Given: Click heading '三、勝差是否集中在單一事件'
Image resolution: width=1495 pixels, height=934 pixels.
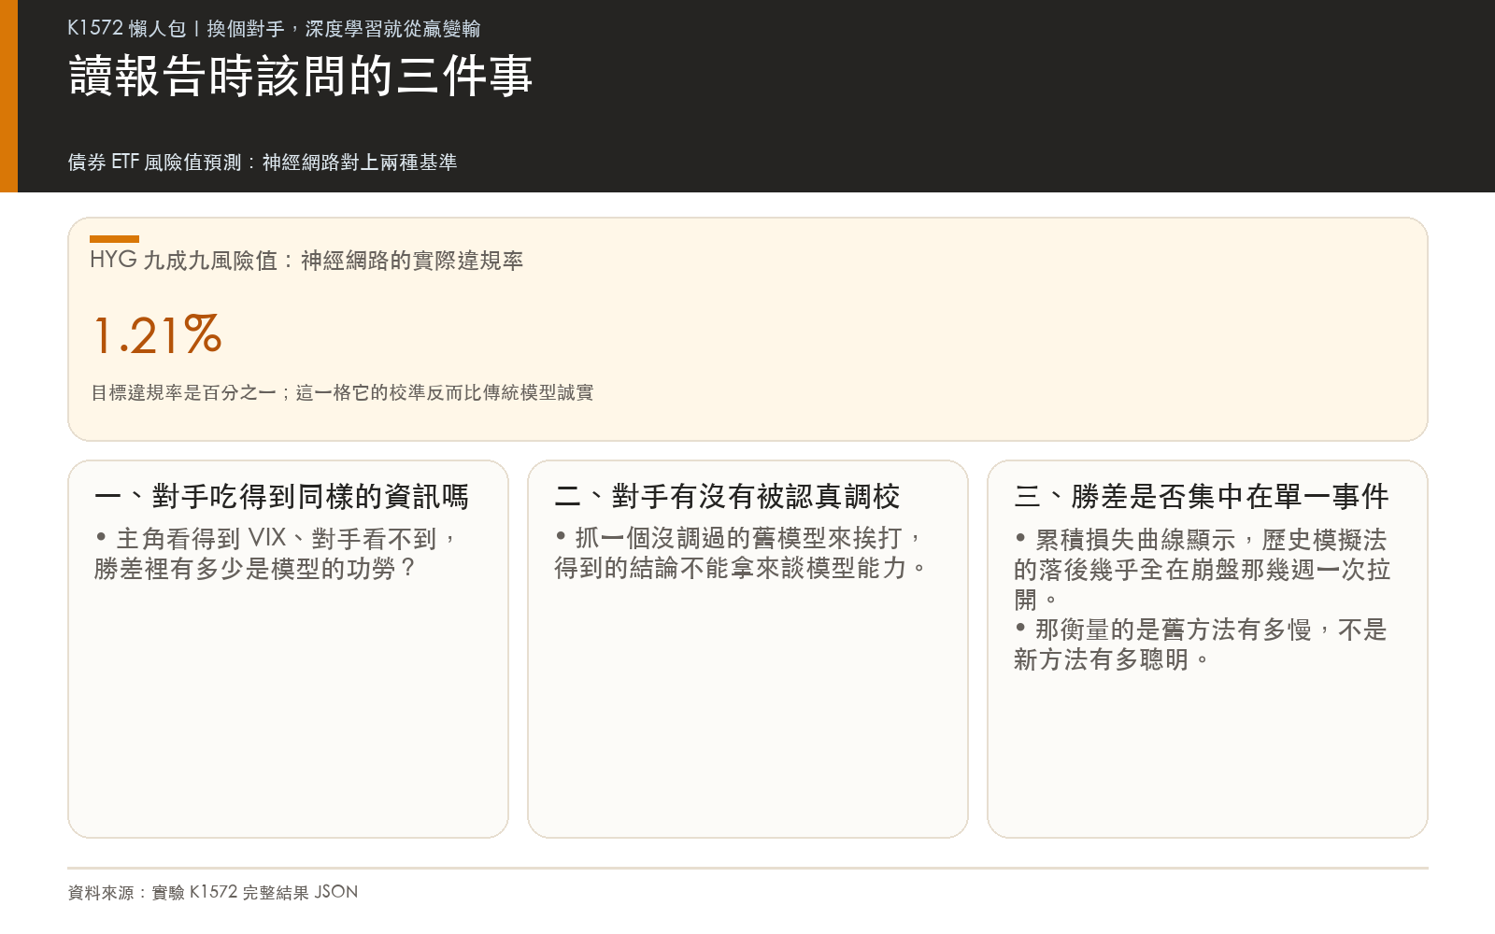Looking at the screenshot, I should [x=1202, y=497].
